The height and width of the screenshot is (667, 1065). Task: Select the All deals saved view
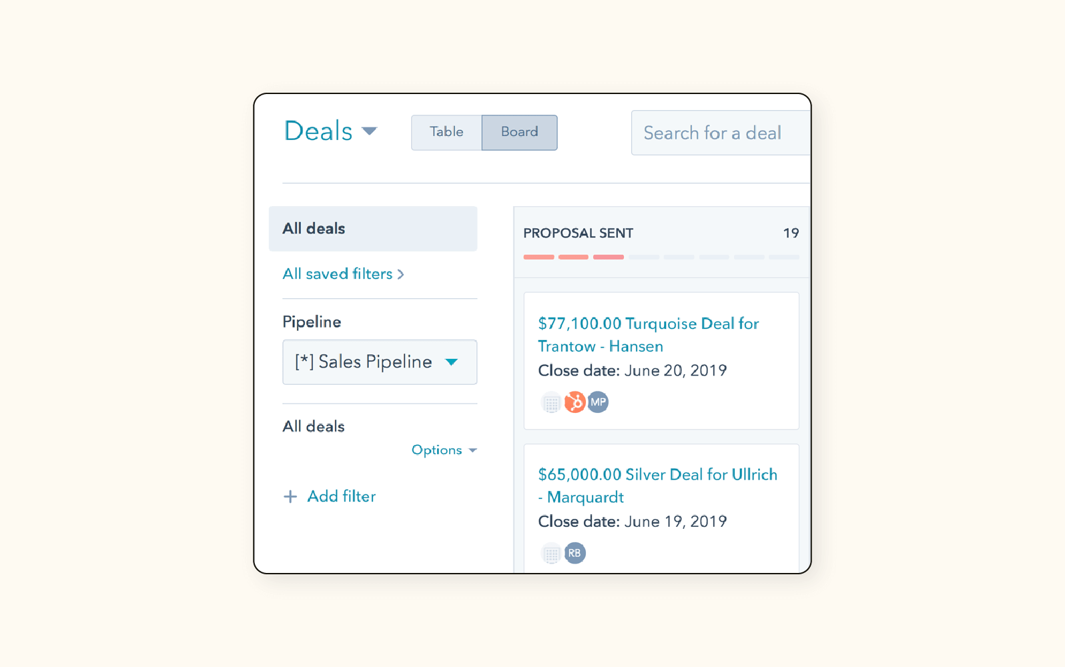point(314,228)
